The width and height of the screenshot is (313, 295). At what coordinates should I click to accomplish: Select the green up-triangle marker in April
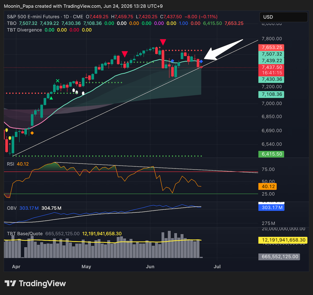point(51,98)
